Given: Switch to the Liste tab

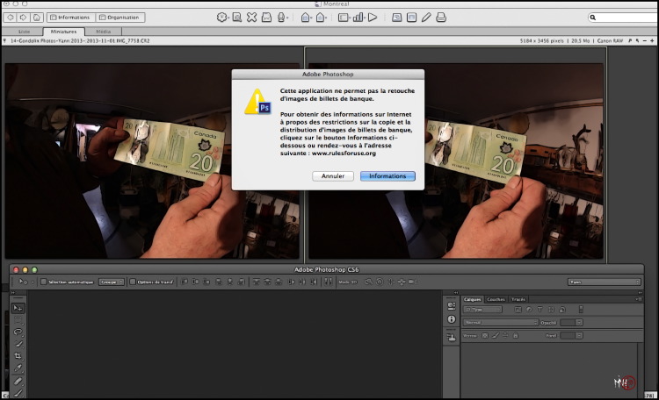Looking at the screenshot, I should (x=25, y=32).
